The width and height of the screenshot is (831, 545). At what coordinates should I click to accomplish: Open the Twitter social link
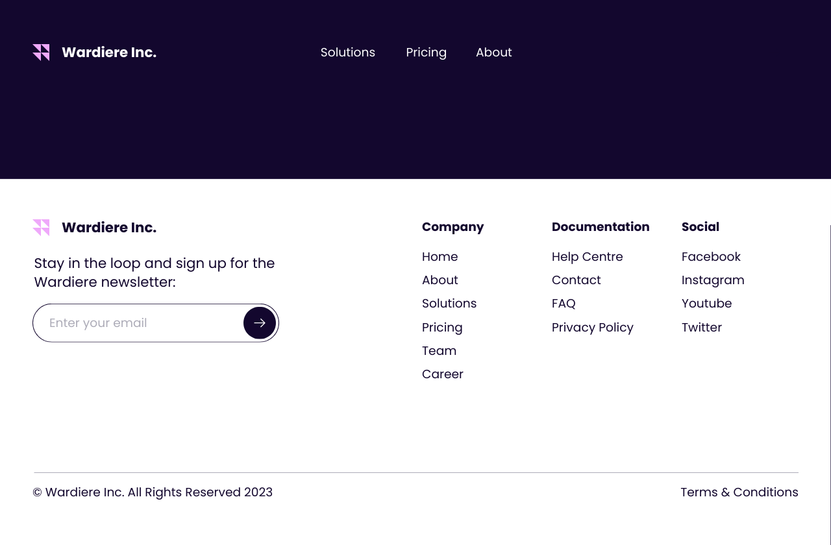tap(701, 328)
